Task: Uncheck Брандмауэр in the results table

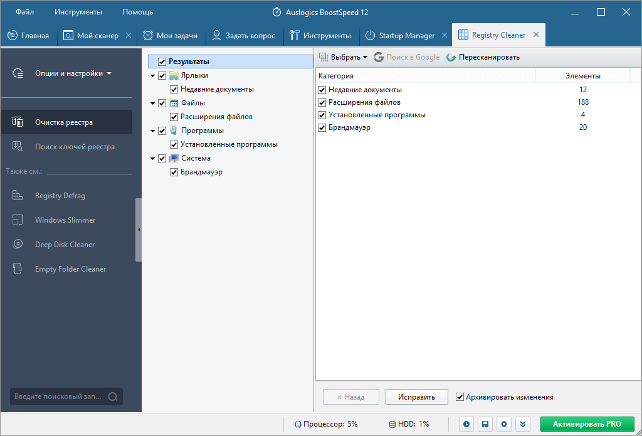Action: tap(322, 128)
